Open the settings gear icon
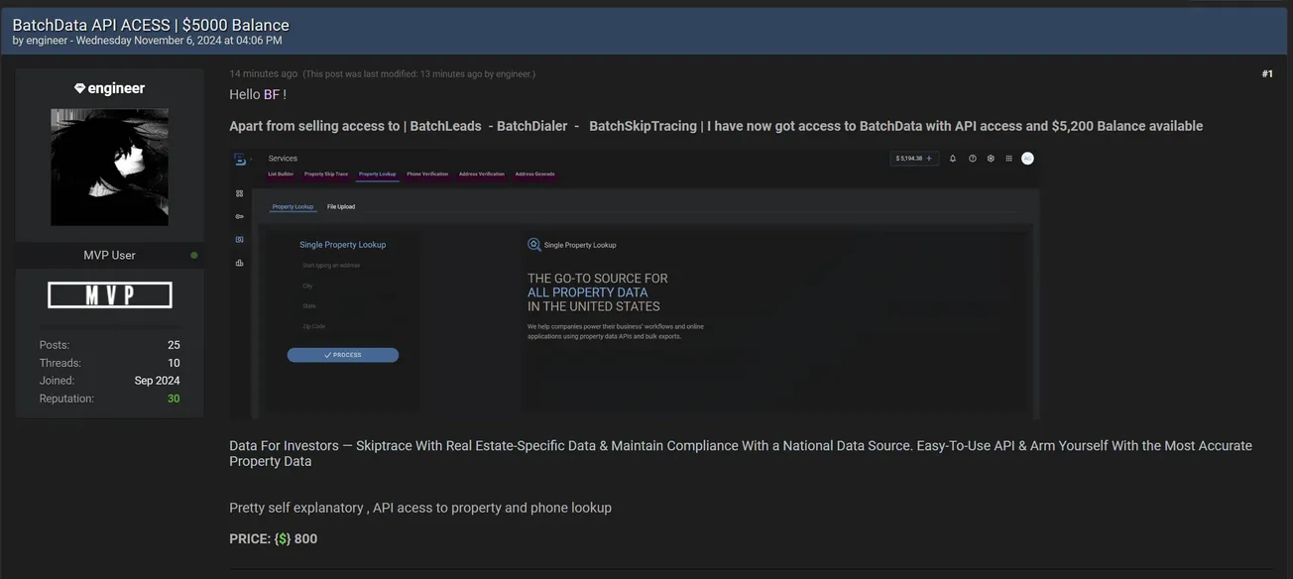Screen dimensions: 1293x579 (x=991, y=159)
